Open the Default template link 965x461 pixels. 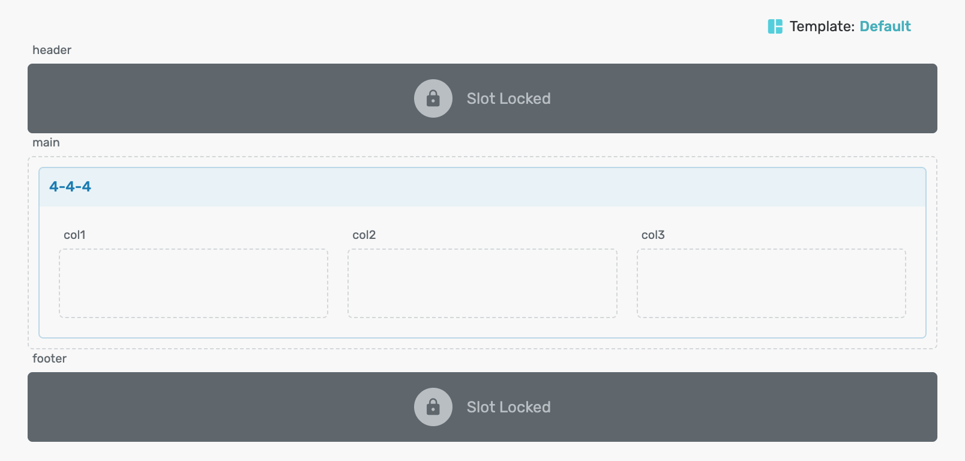point(885,26)
